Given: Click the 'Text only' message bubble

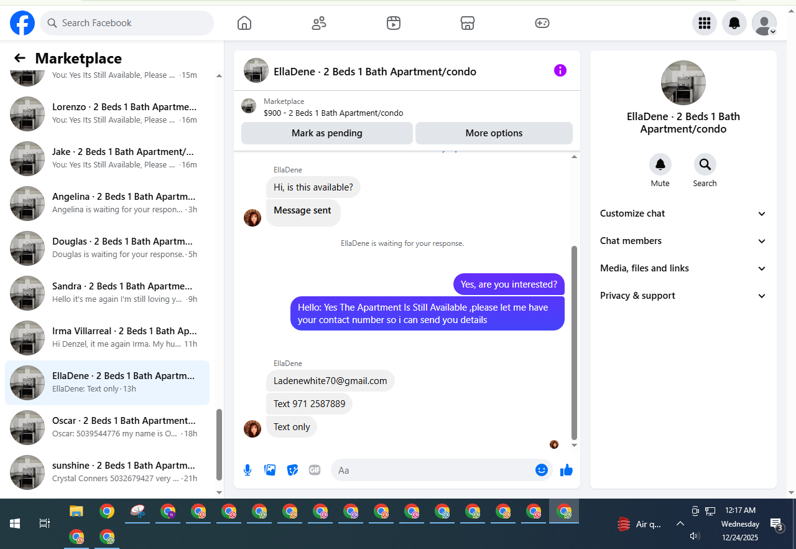Looking at the screenshot, I should coord(292,427).
